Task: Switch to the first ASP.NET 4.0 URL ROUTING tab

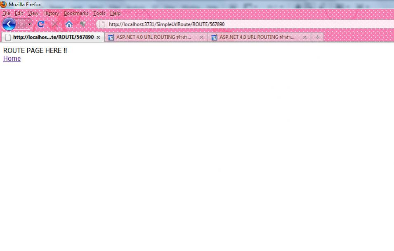Action: tap(156, 37)
